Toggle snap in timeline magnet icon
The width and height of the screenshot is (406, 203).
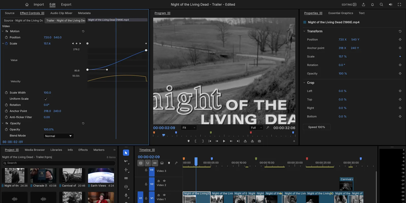point(148,163)
